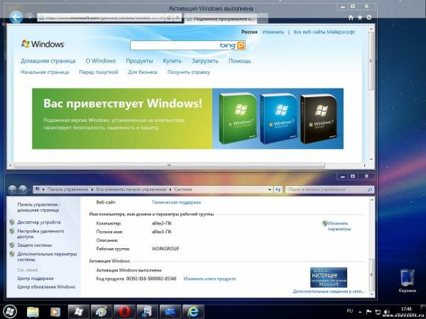Open Центр поддержки in the sidebar
This screenshot has width=426, height=319.
[x=35, y=279]
